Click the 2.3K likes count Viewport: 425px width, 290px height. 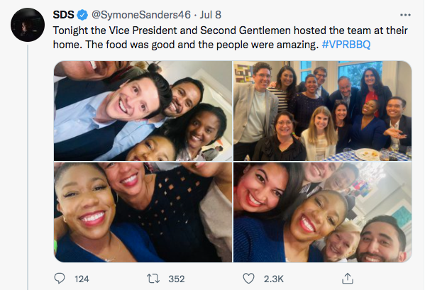[273, 279]
